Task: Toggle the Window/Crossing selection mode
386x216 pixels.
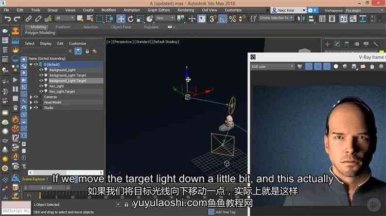Action: pos(109,18)
